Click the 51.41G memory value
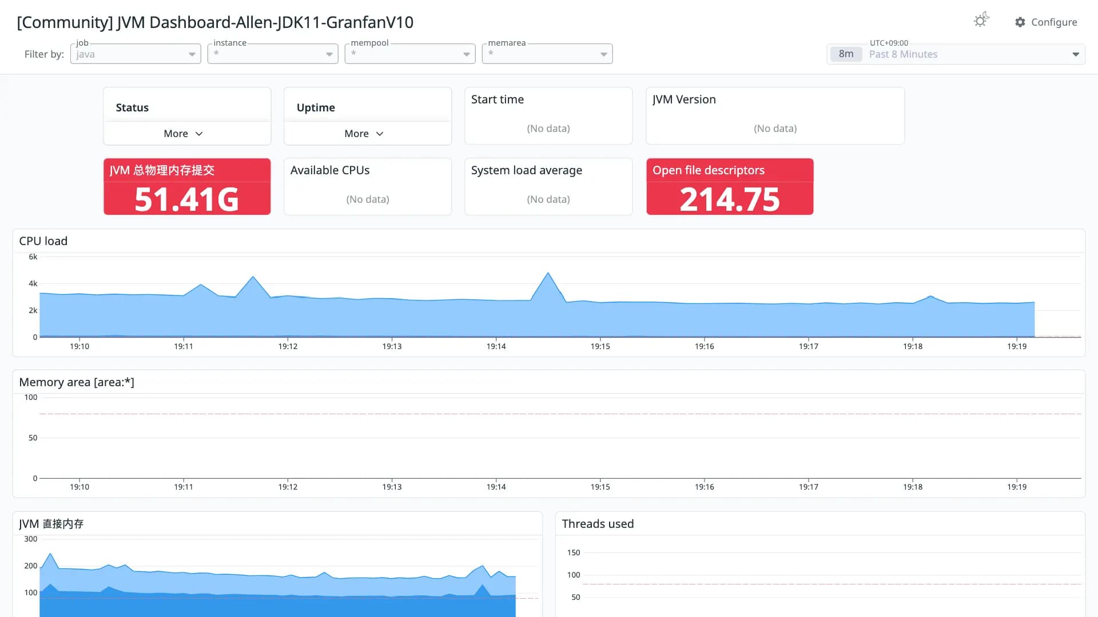 point(186,199)
